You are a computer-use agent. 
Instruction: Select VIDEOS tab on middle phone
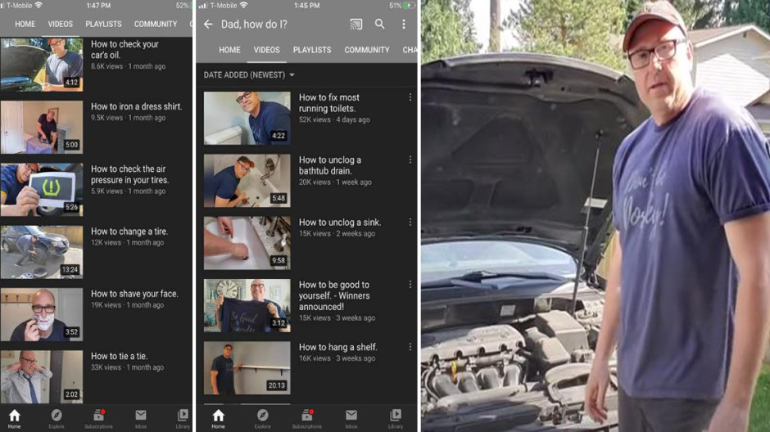pos(267,50)
